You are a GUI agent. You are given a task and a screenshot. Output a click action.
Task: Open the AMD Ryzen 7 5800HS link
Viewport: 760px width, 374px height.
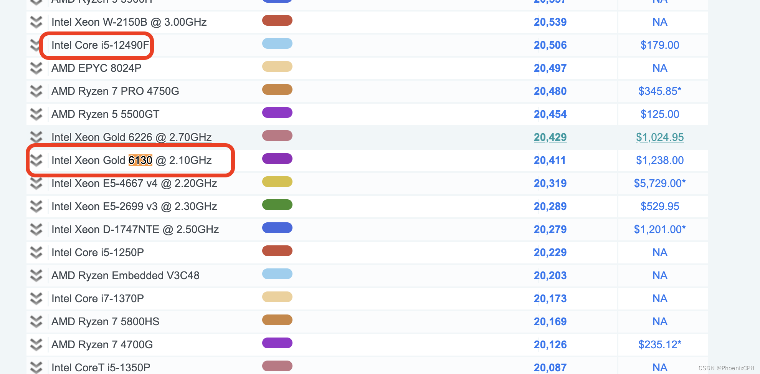(105, 322)
